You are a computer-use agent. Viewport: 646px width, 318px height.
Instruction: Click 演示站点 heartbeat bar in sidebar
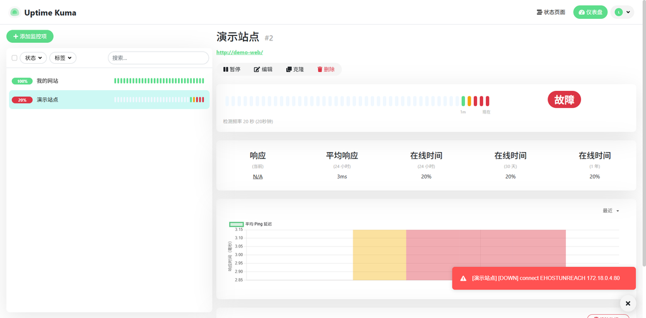(x=159, y=100)
